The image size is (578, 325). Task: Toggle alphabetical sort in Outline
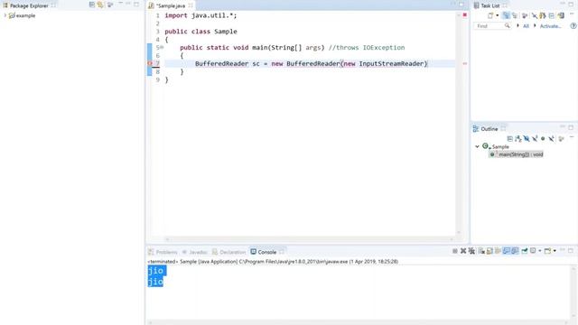[x=518, y=139]
